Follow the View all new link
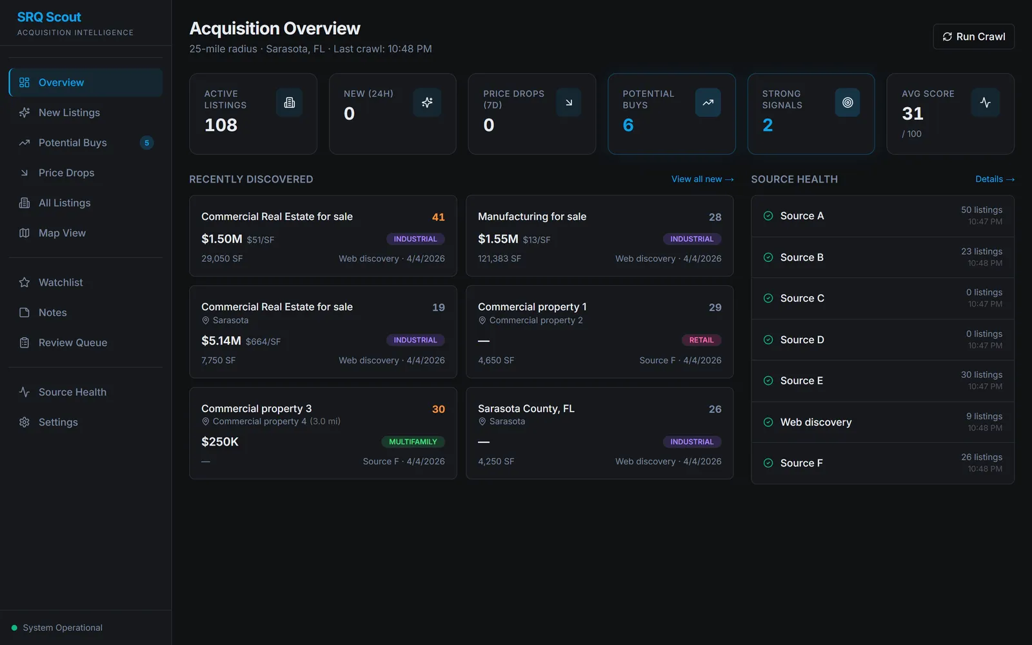The image size is (1032, 645). (702, 179)
